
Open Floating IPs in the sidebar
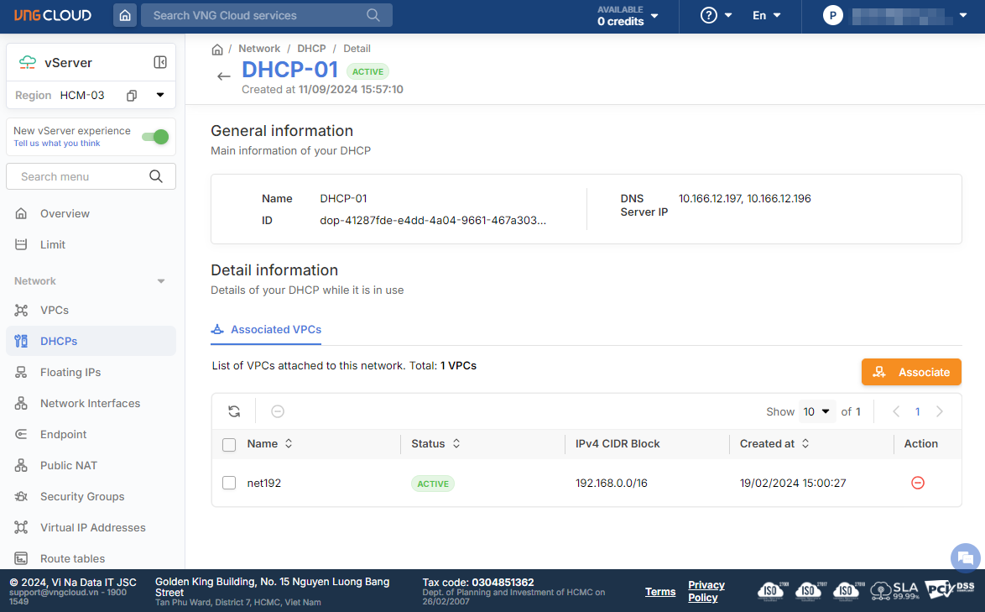click(70, 372)
